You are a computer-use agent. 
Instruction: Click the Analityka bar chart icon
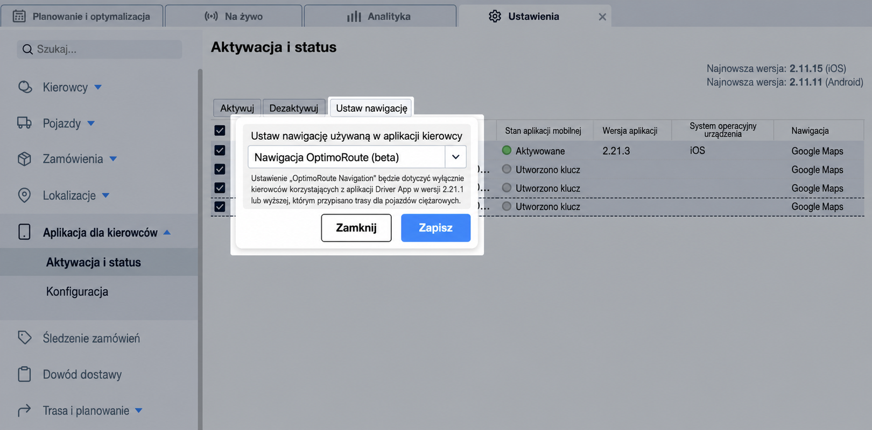pyautogui.click(x=354, y=16)
